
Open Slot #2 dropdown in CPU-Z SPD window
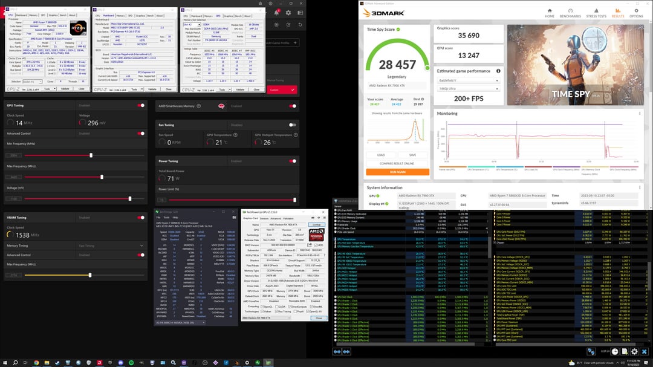point(192,25)
